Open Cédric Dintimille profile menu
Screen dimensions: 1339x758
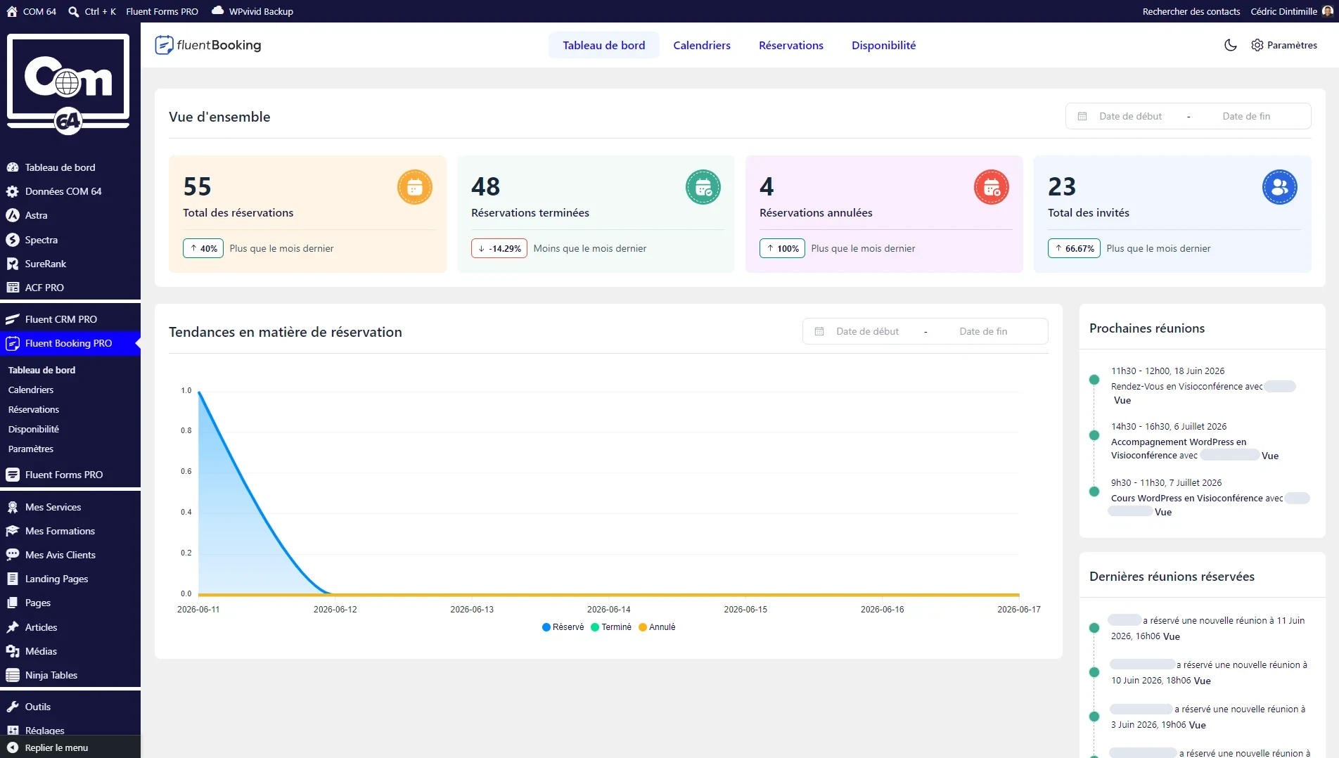click(1291, 11)
